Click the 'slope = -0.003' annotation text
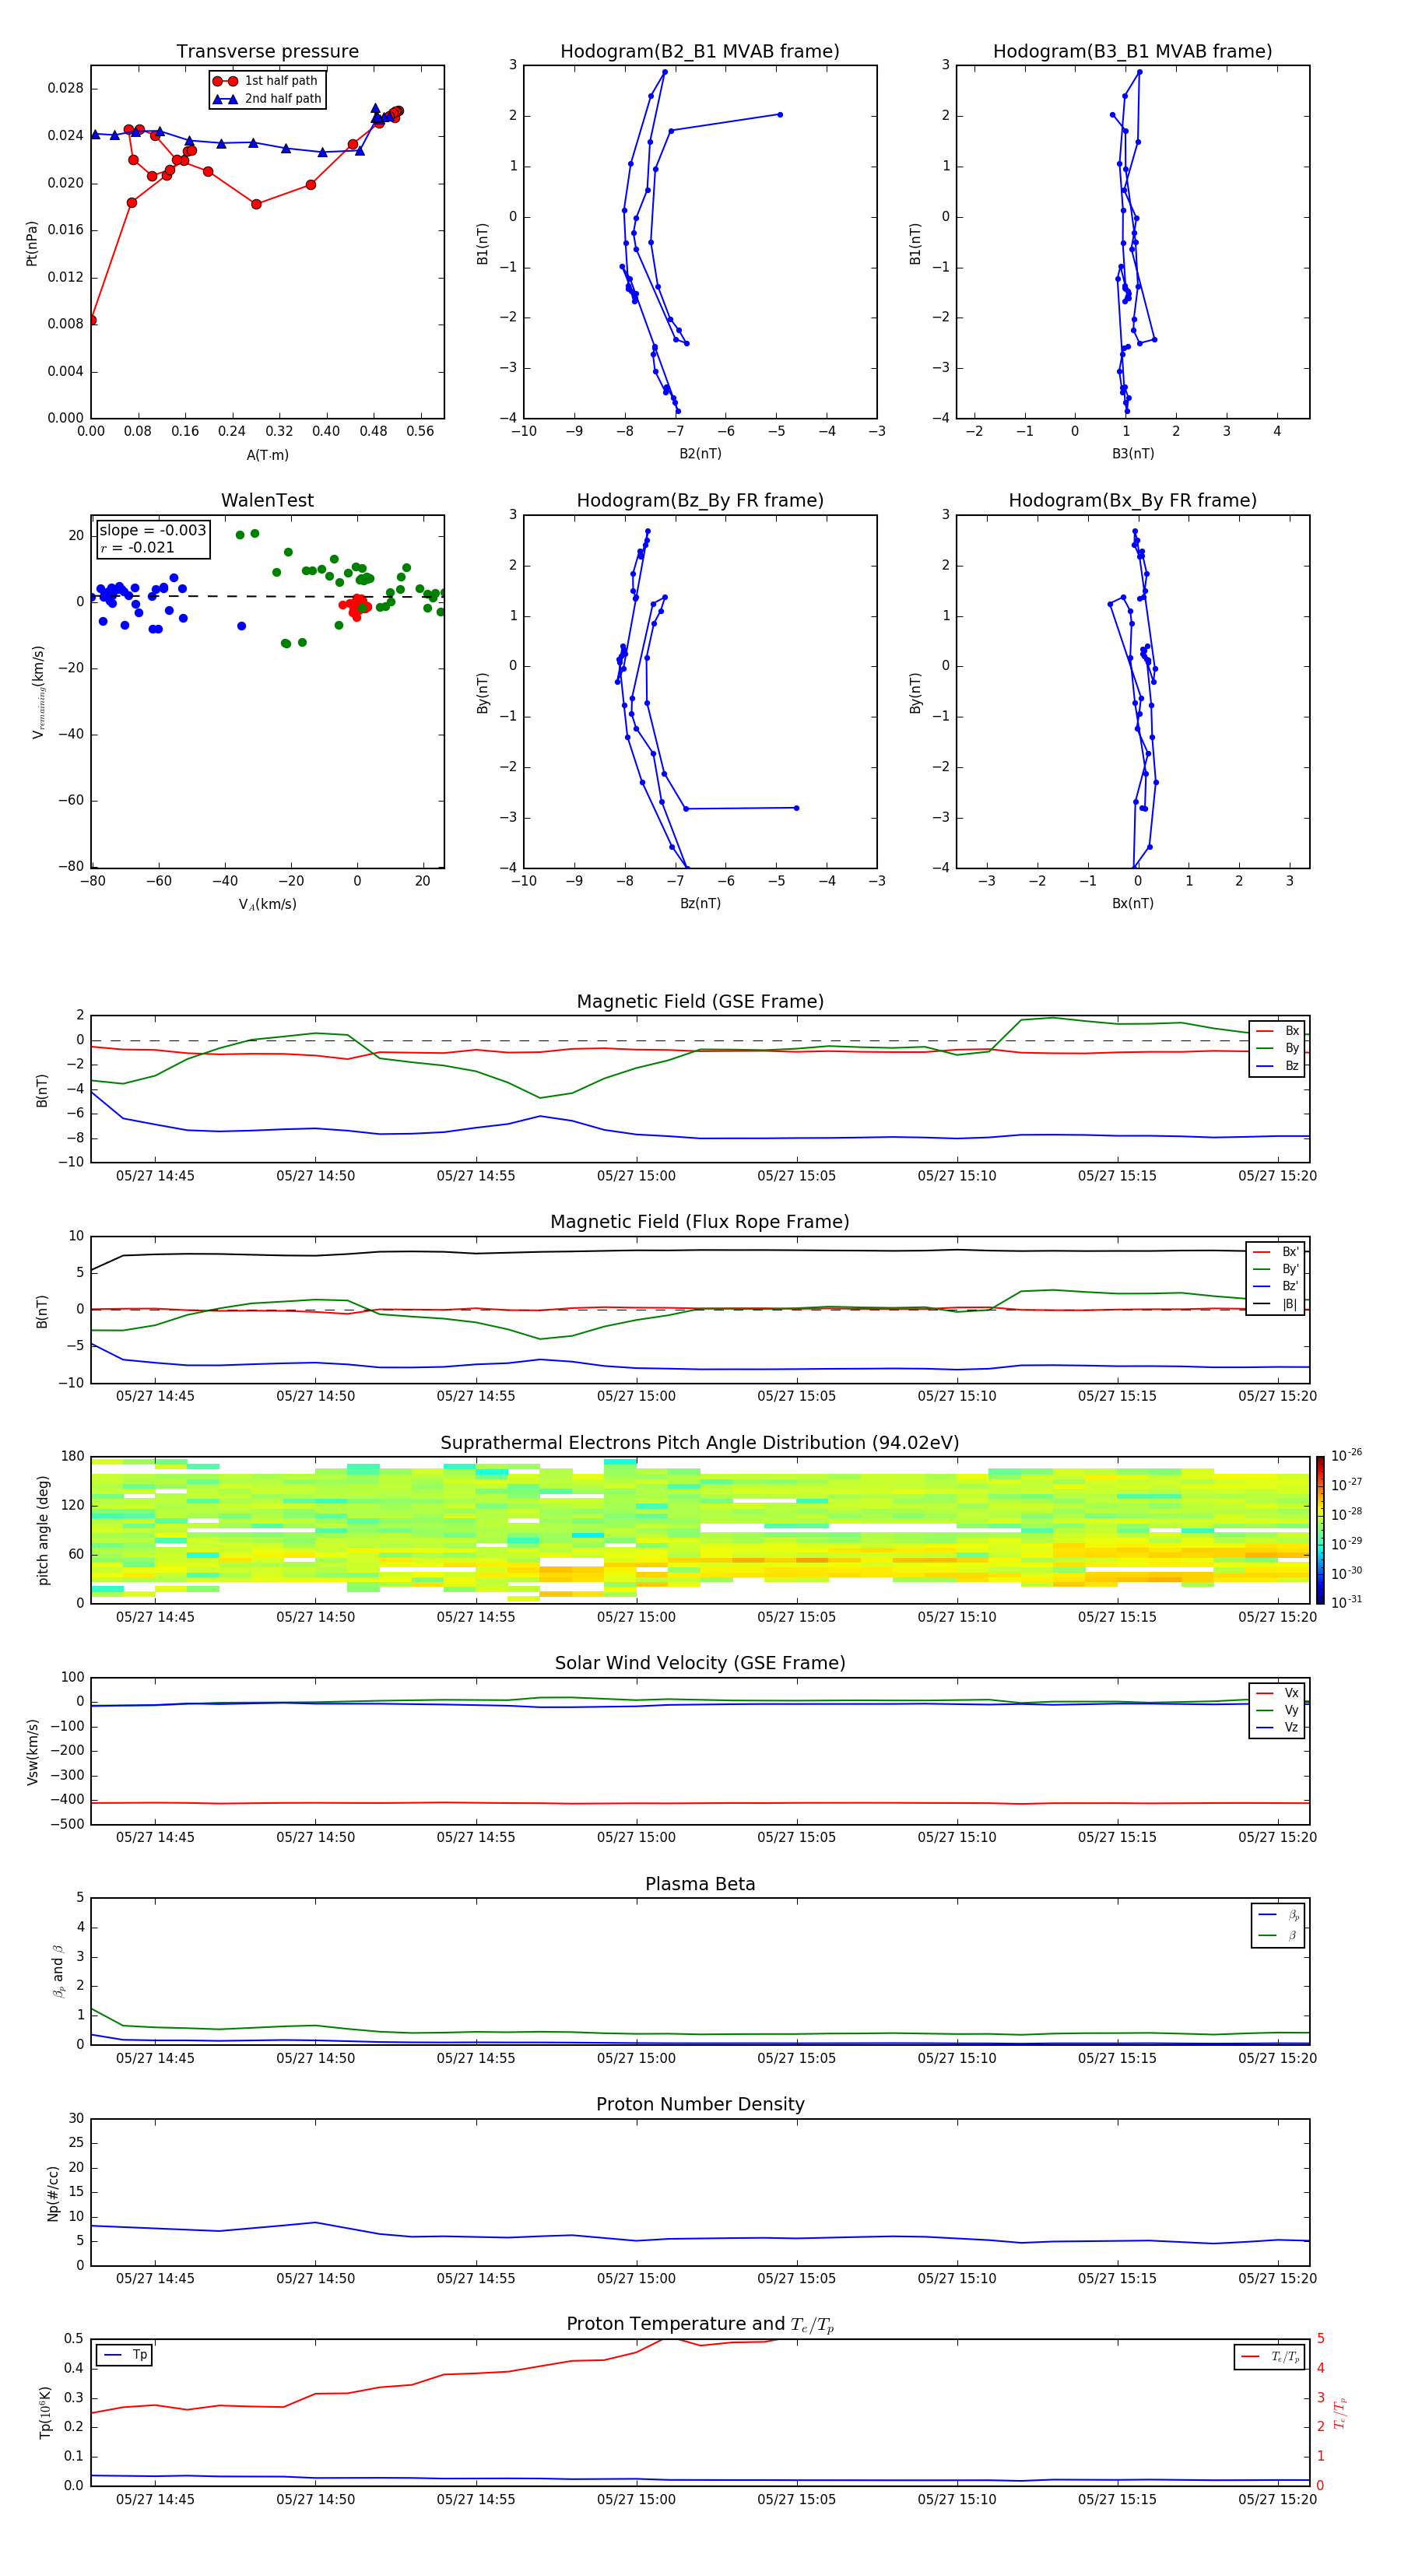 [x=153, y=531]
